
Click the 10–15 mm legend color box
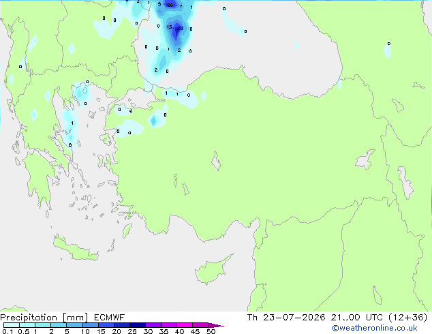pos(90,325)
